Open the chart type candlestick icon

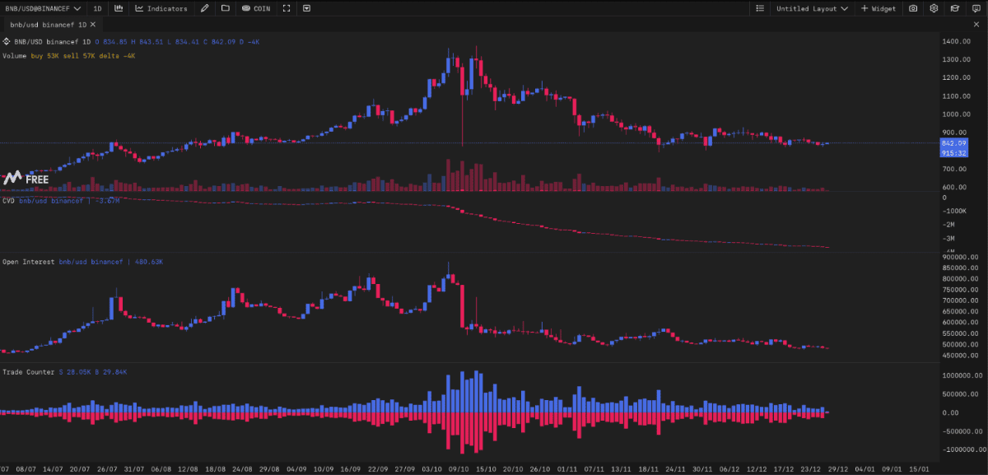click(x=119, y=8)
